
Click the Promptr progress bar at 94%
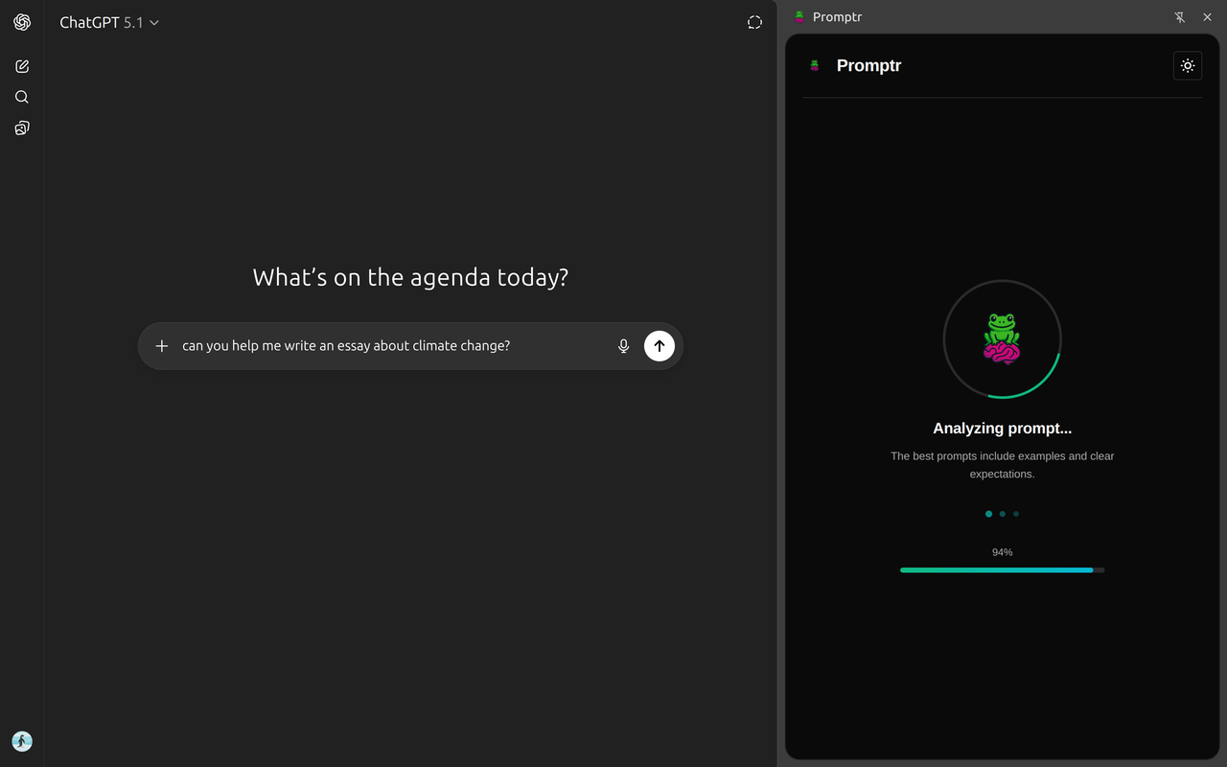click(1002, 569)
